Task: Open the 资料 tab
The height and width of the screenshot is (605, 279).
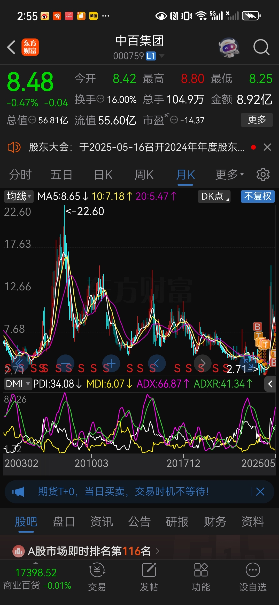Action: pos(253,521)
